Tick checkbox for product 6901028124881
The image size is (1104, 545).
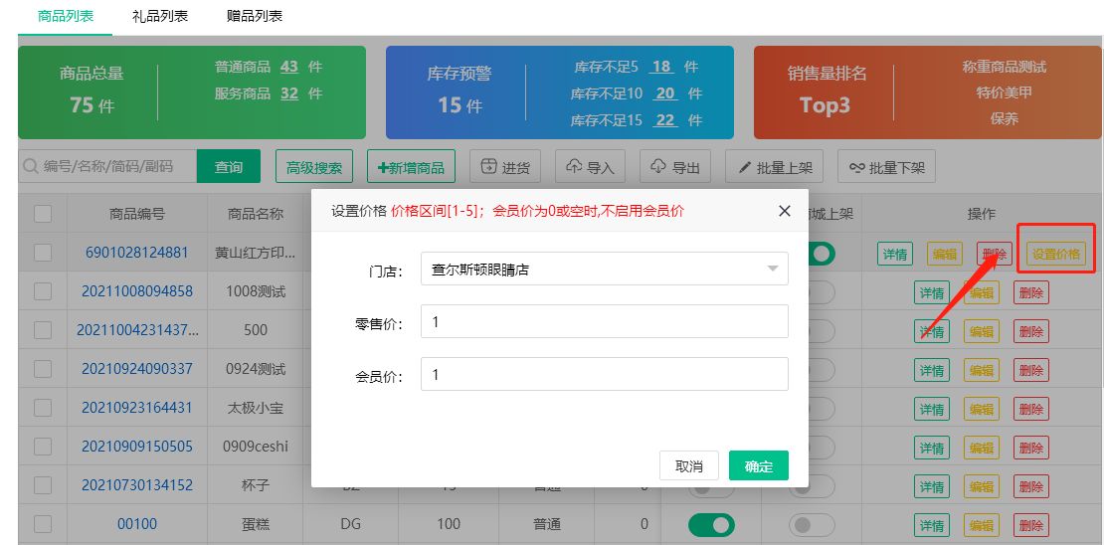click(x=43, y=252)
